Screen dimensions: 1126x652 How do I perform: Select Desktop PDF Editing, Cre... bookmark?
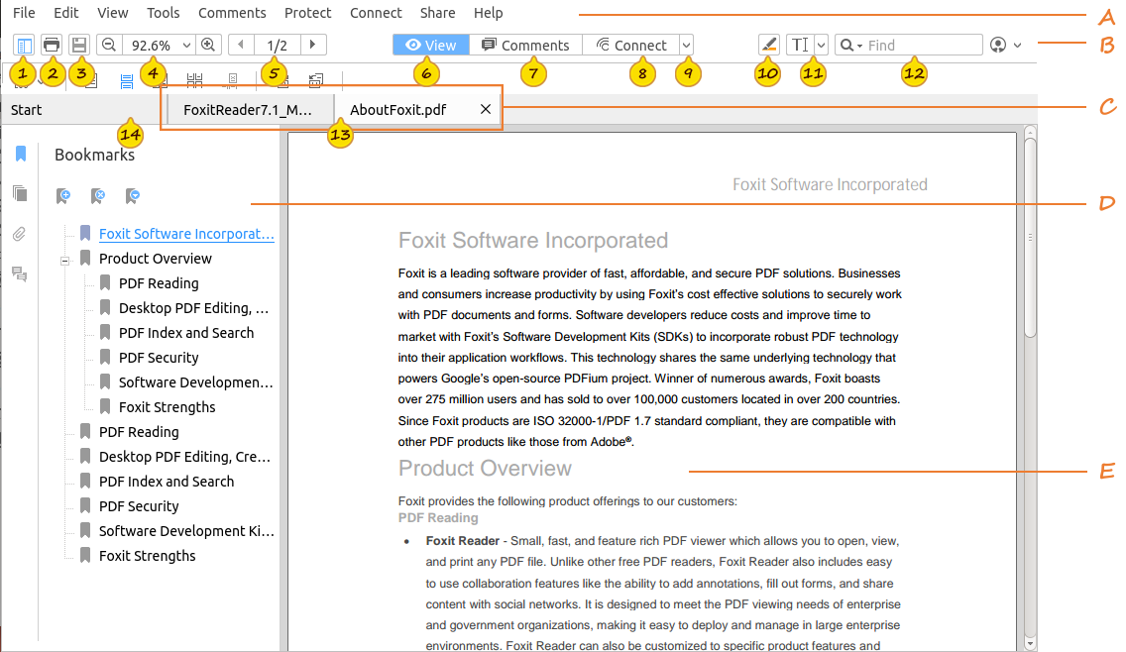(184, 457)
